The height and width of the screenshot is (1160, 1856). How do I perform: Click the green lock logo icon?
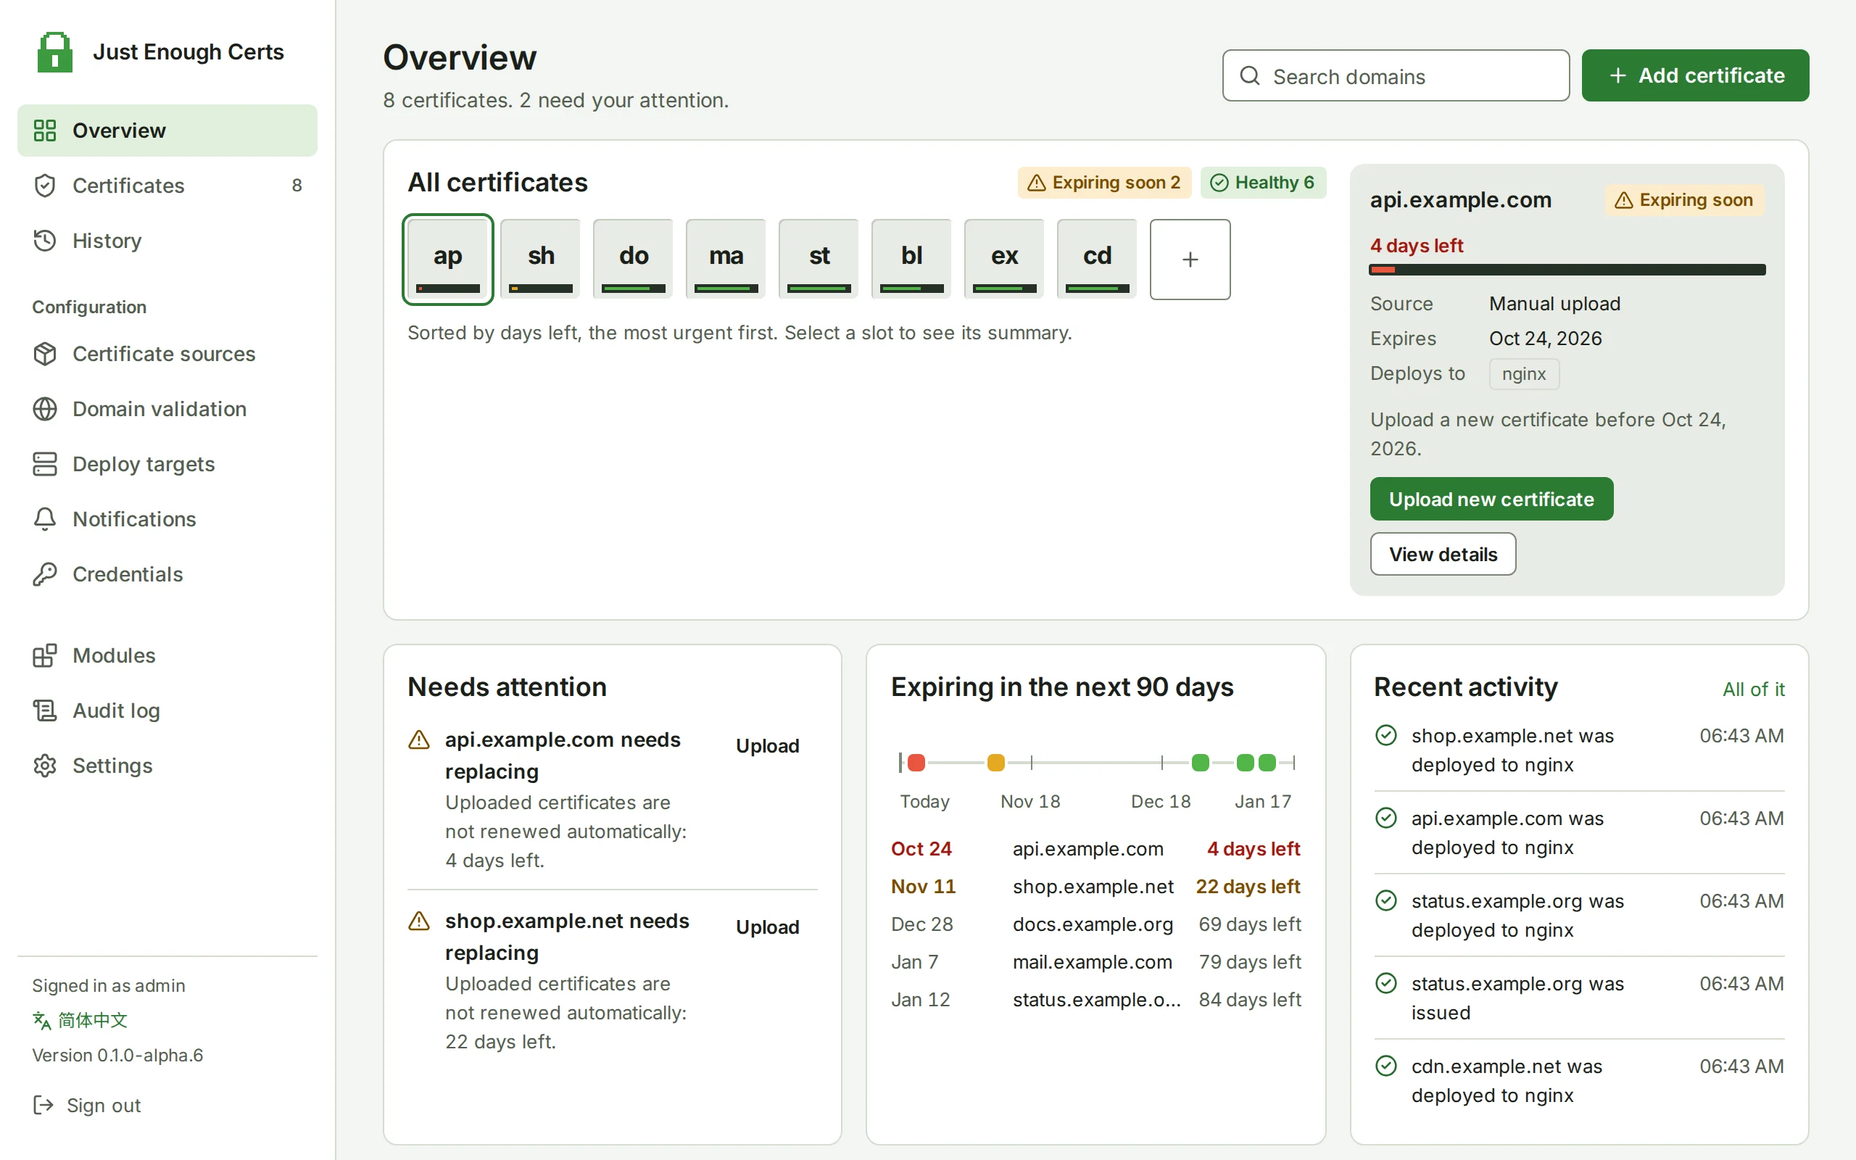[54, 52]
